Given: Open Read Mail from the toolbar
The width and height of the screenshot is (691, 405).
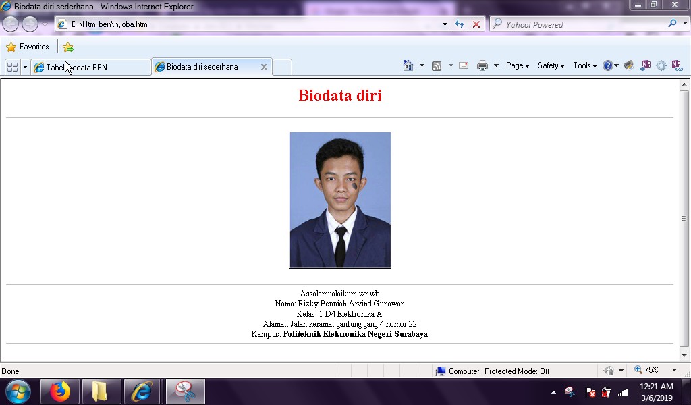Looking at the screenshot, I should point(463,65).
